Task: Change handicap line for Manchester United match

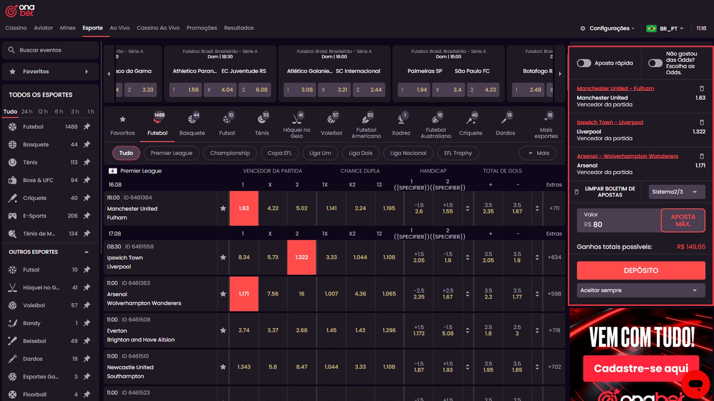Action: pos(467,208)
